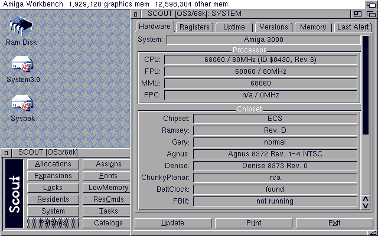Image resolution: width=378 pixels, height=236 pixels.
Task: Switch to the Hardware tab
Action: tap(155, 27)
